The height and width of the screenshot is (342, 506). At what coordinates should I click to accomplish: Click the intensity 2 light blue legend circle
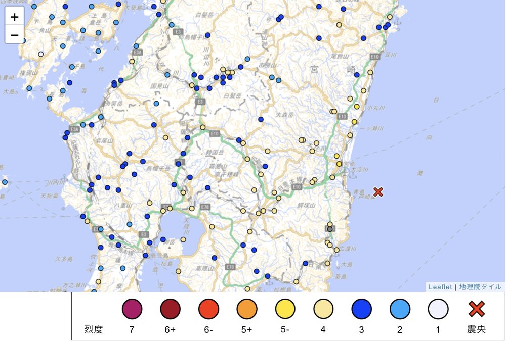pos(399,309)
